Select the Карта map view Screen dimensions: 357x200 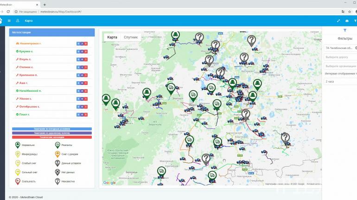click(x=112, y=37)
